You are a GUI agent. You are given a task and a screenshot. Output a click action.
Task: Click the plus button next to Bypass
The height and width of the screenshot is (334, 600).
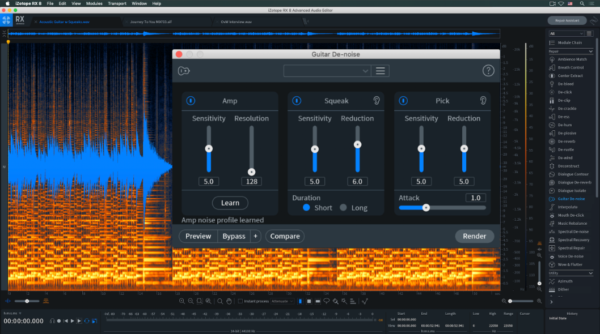[256, 236]
